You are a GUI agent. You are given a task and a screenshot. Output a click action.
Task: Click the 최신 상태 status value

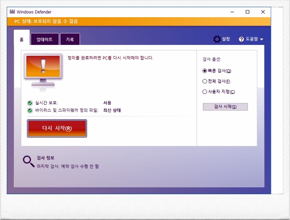click(x=112, y=110)
